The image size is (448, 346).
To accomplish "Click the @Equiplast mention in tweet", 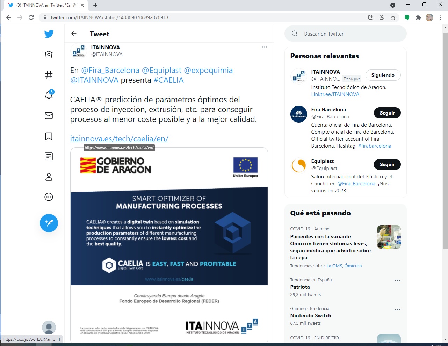I will 161,70.
